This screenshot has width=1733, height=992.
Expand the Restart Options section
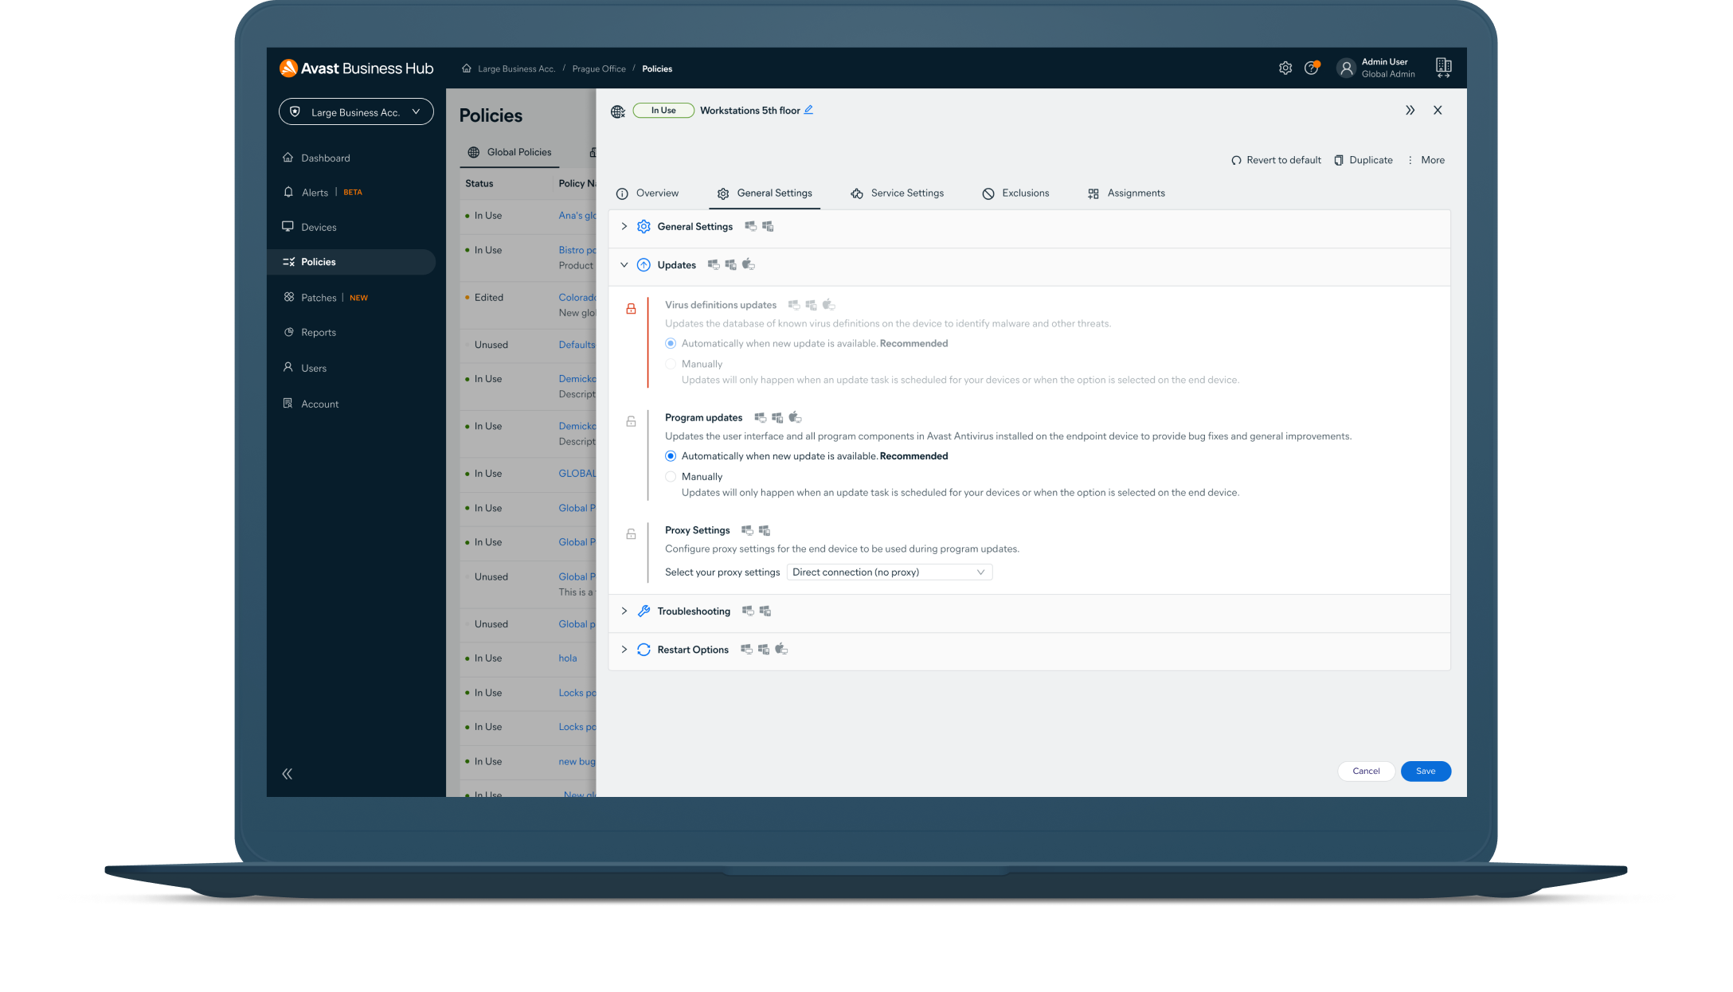pyautogui.click(x=624, y=648)
